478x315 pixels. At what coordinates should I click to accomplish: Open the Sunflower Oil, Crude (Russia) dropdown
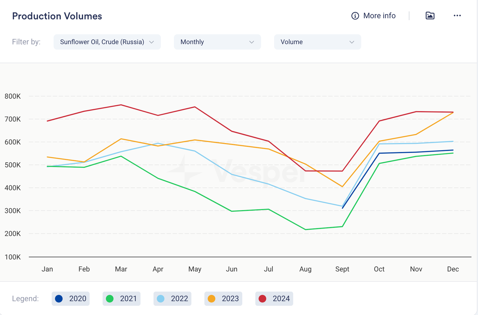tap(107, 42)
